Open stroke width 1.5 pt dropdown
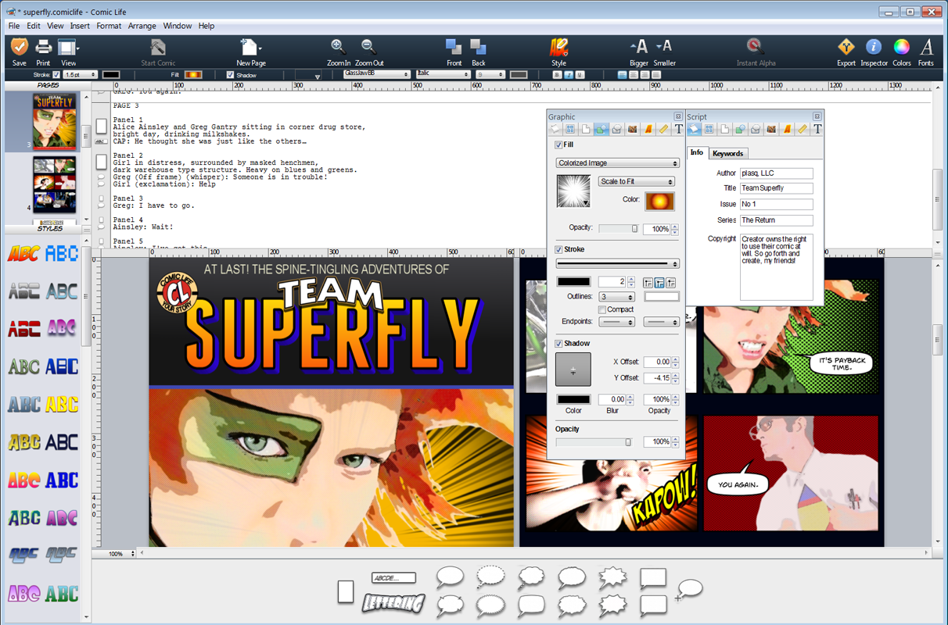Viewport: 948px width, 625px height. (80, 75)
